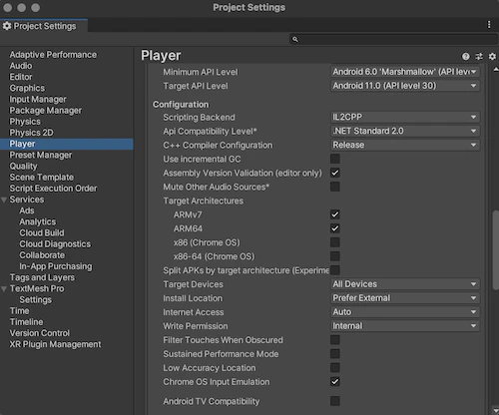Click the gear icon on Project Settings tab
This screenshot has height=415, width=499.
pos(7,26)
